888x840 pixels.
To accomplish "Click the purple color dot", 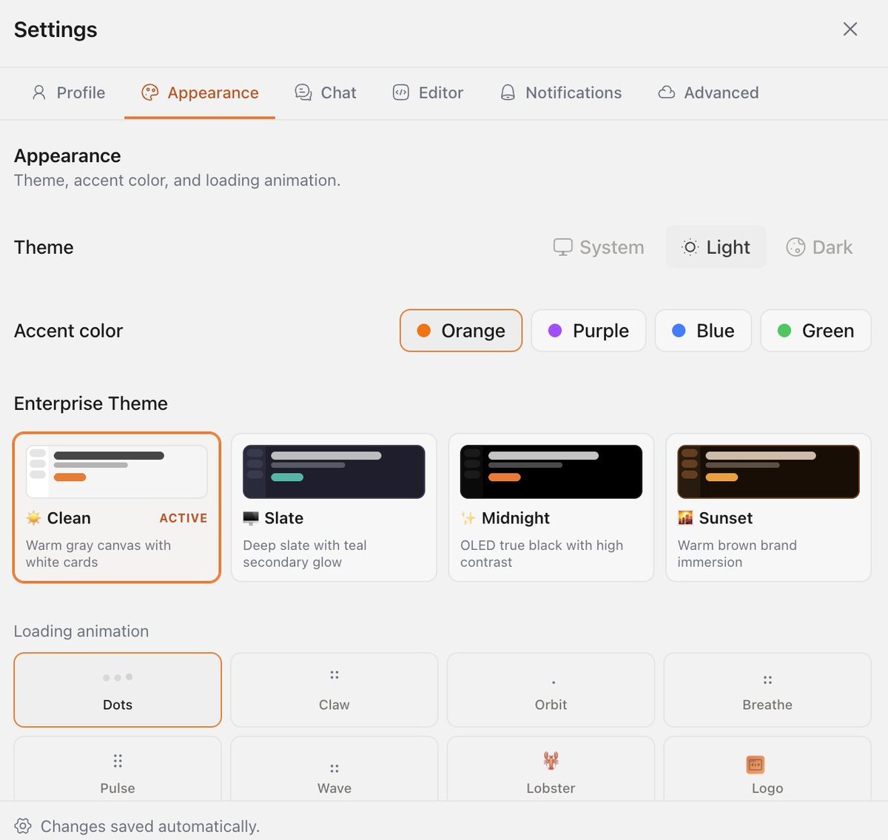I will tap(555, 330).
